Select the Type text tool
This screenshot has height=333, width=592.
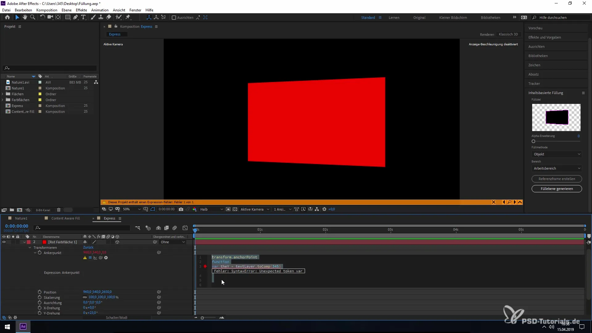coord(83,17)
